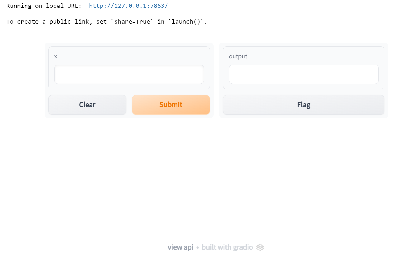Click the "x" field label
401x257 pixels.
point(56,56)
